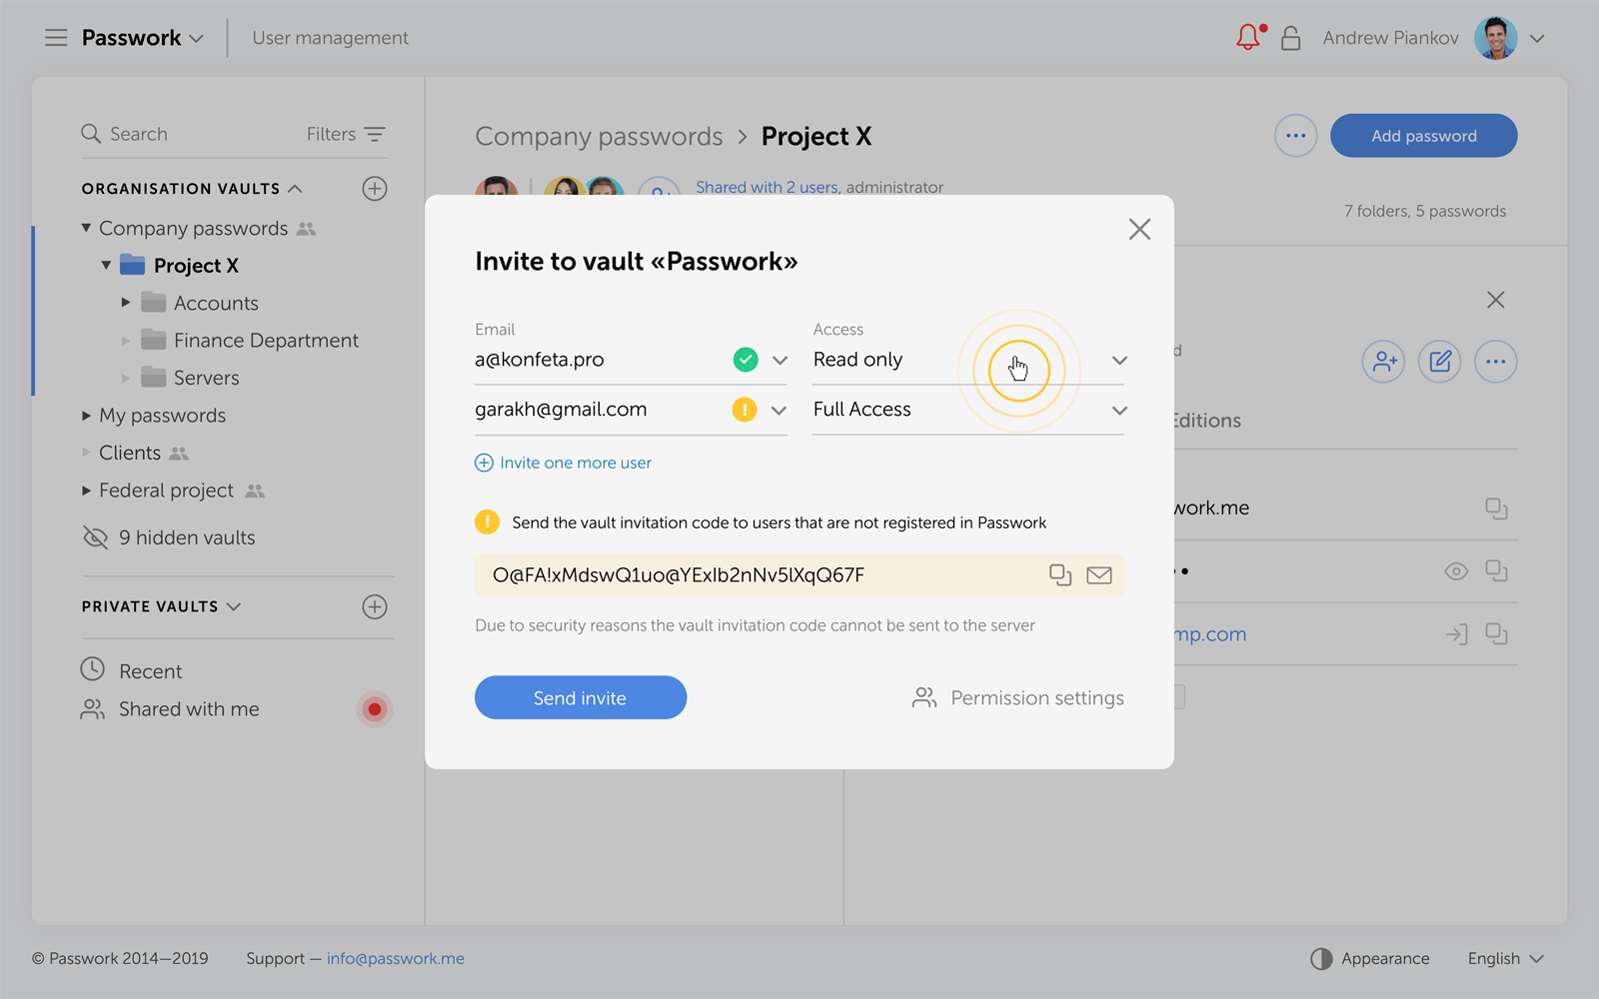Open the Passwork dropdown menu
Image resolution: width=1599 pixels, height=999 pixels.
click(x=143, y=38)
